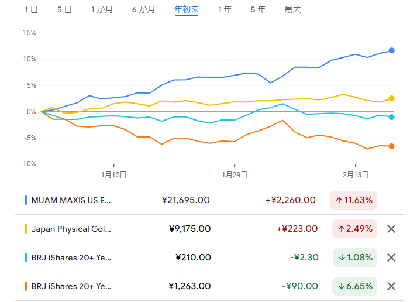Screen dimensions: 417x302
Task: Select the 1日 time range tab
Action: coord(32,9)
